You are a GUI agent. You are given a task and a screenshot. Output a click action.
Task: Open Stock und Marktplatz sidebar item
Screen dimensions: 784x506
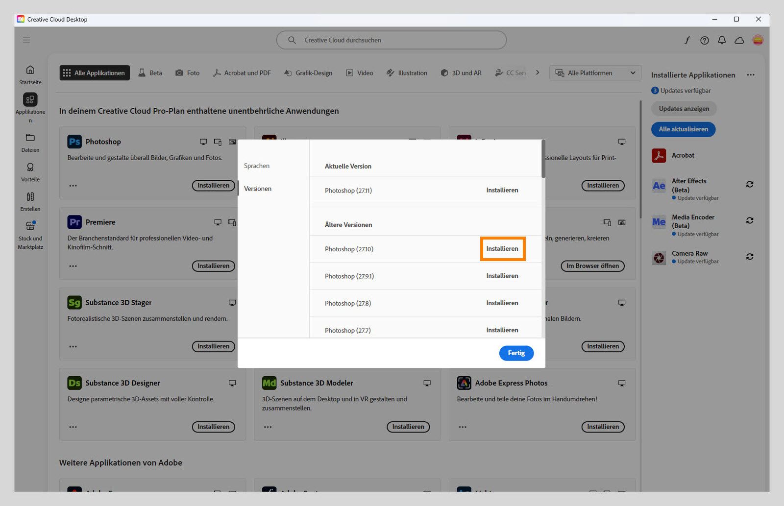[x=30, y=236]
